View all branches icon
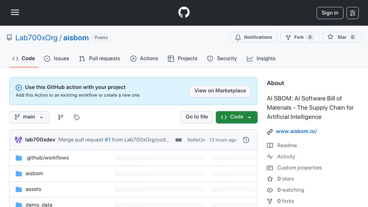 (x=61, y=117)
